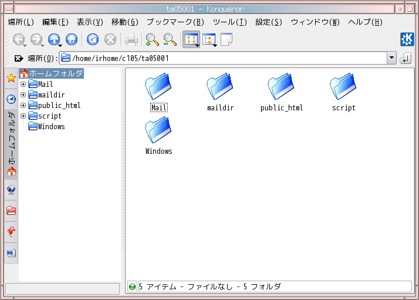Click the KDE gear logo icon
The image size is (419, 300).
coord(407,39)
